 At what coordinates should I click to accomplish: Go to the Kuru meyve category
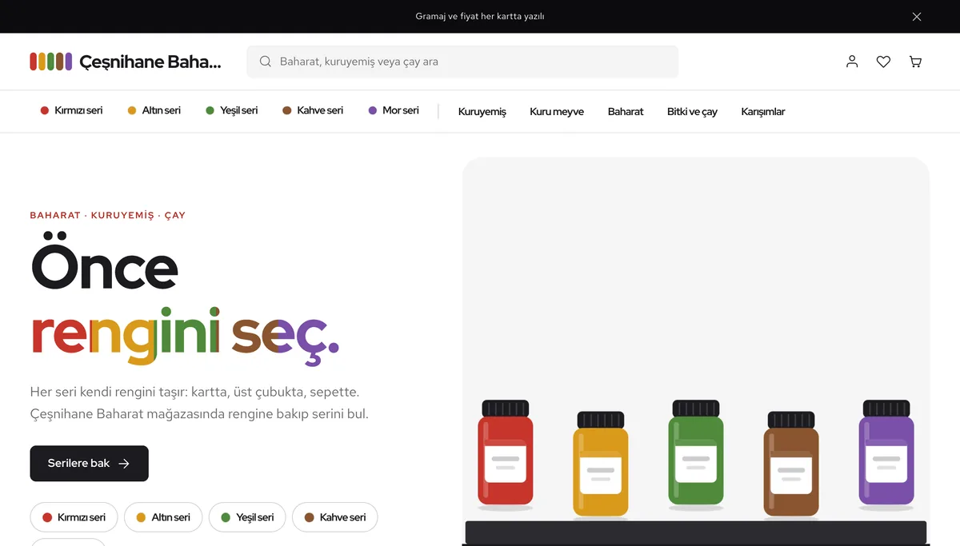[x=557, y=112]
